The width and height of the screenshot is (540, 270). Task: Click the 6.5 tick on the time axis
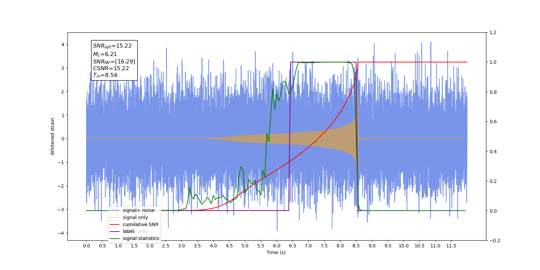point(293,246)
